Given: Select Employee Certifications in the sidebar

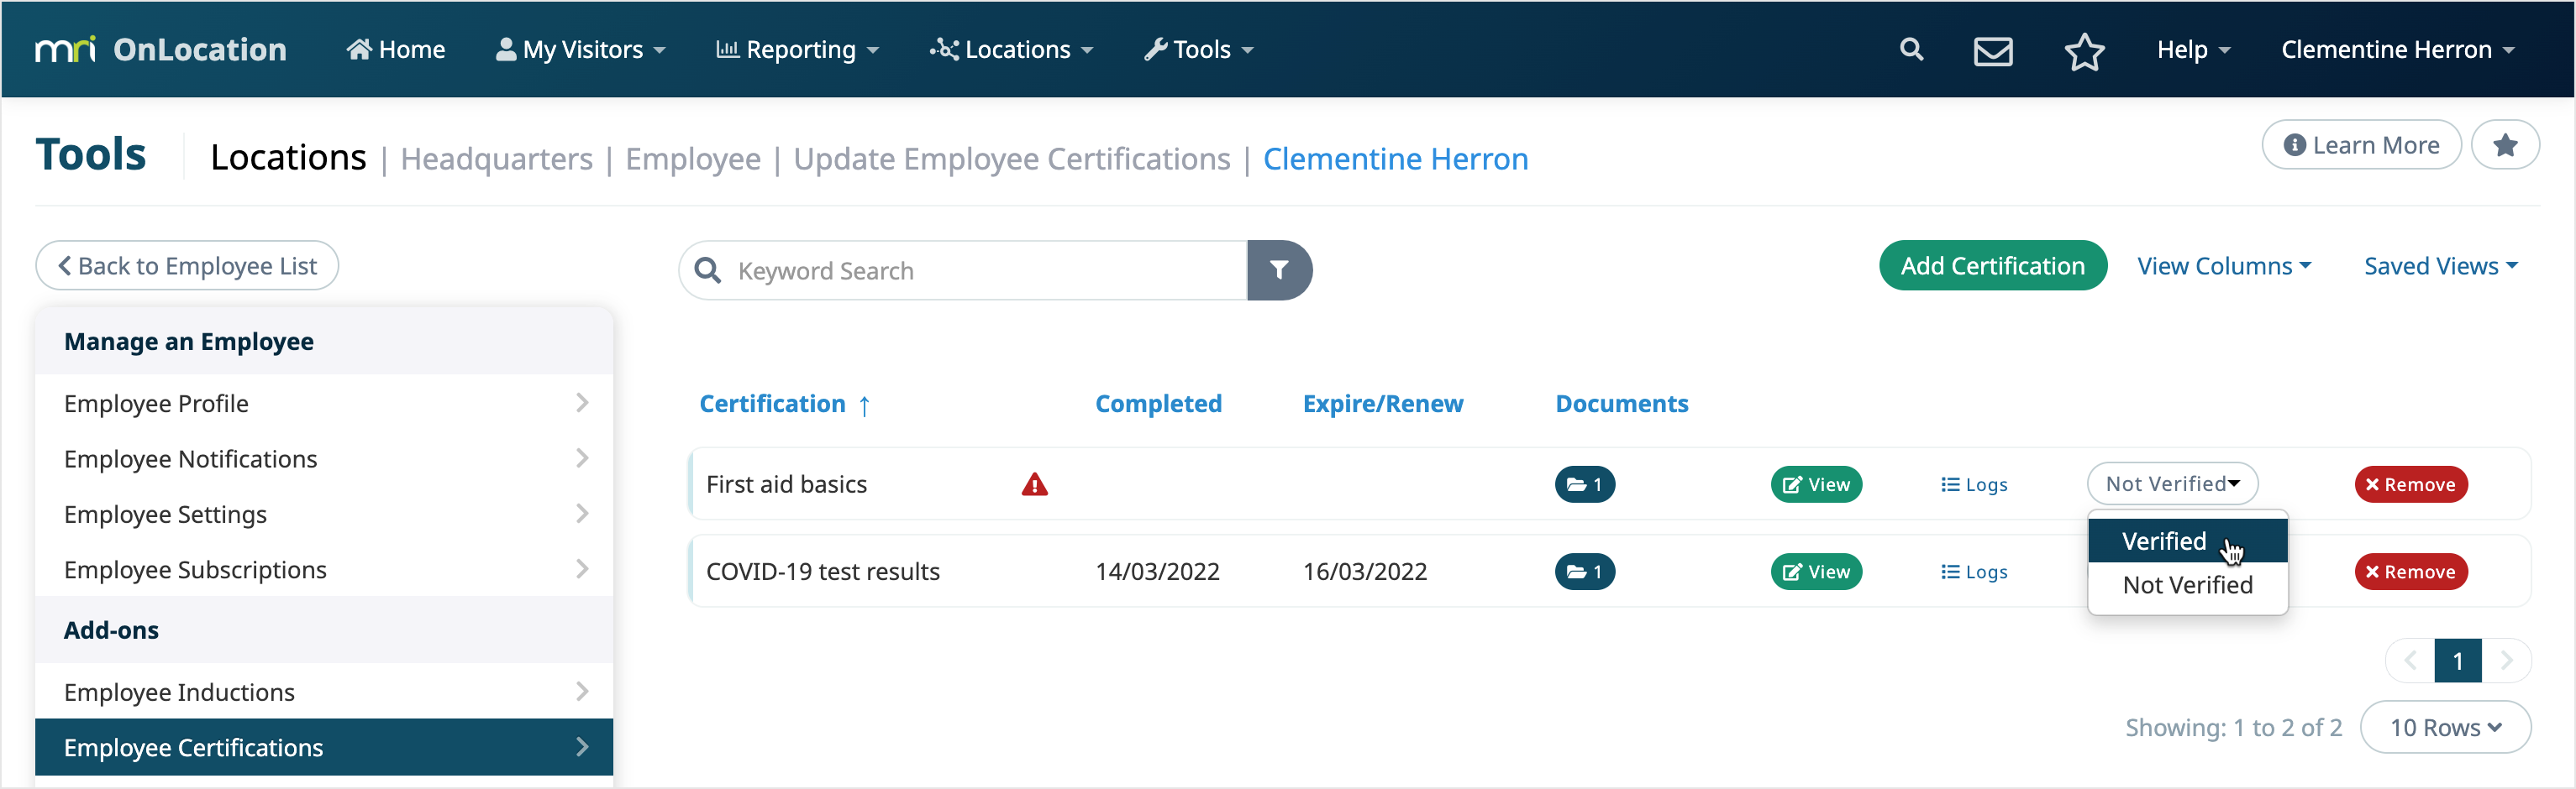Looking at the screenshot, I should tap(324, 747).
